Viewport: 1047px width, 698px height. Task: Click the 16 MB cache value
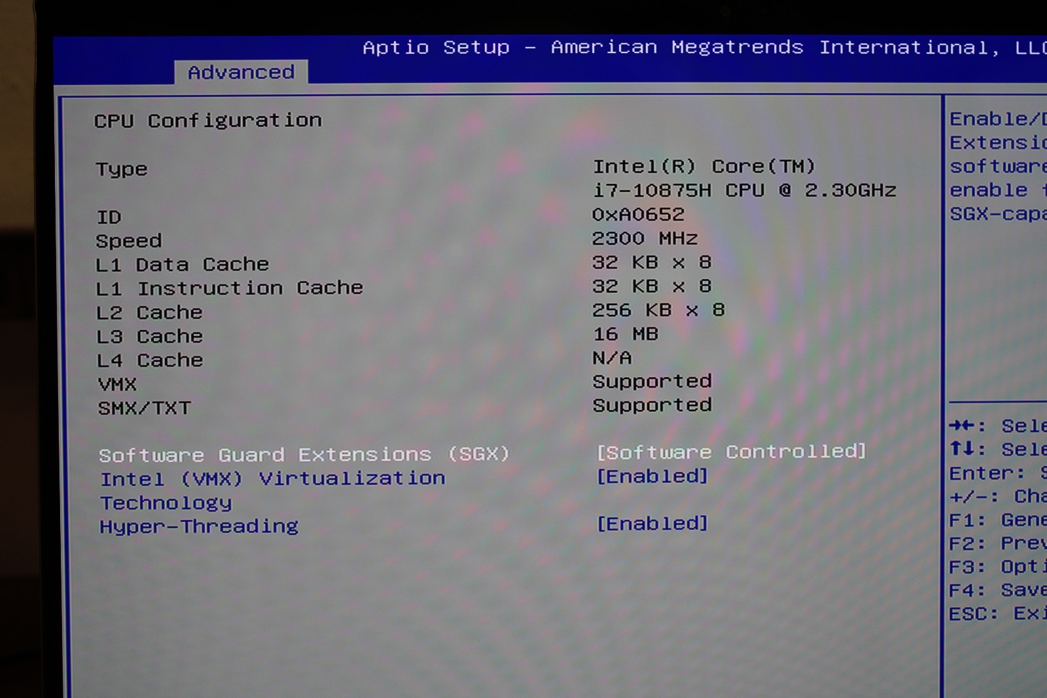[x=625, y=334]
